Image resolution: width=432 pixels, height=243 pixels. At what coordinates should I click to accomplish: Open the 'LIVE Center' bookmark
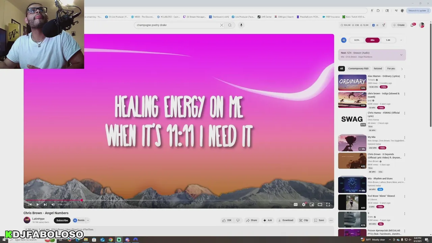pos(265,17)
